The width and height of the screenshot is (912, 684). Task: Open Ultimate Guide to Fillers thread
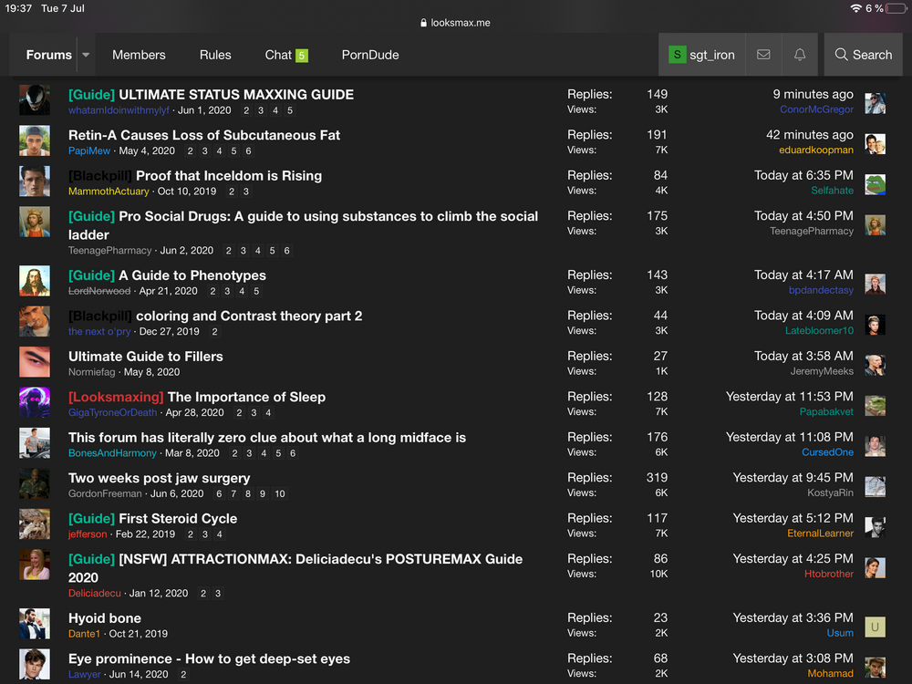(145, 357)
